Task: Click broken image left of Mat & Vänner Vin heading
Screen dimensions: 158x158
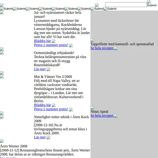Action: coord(2,77)
